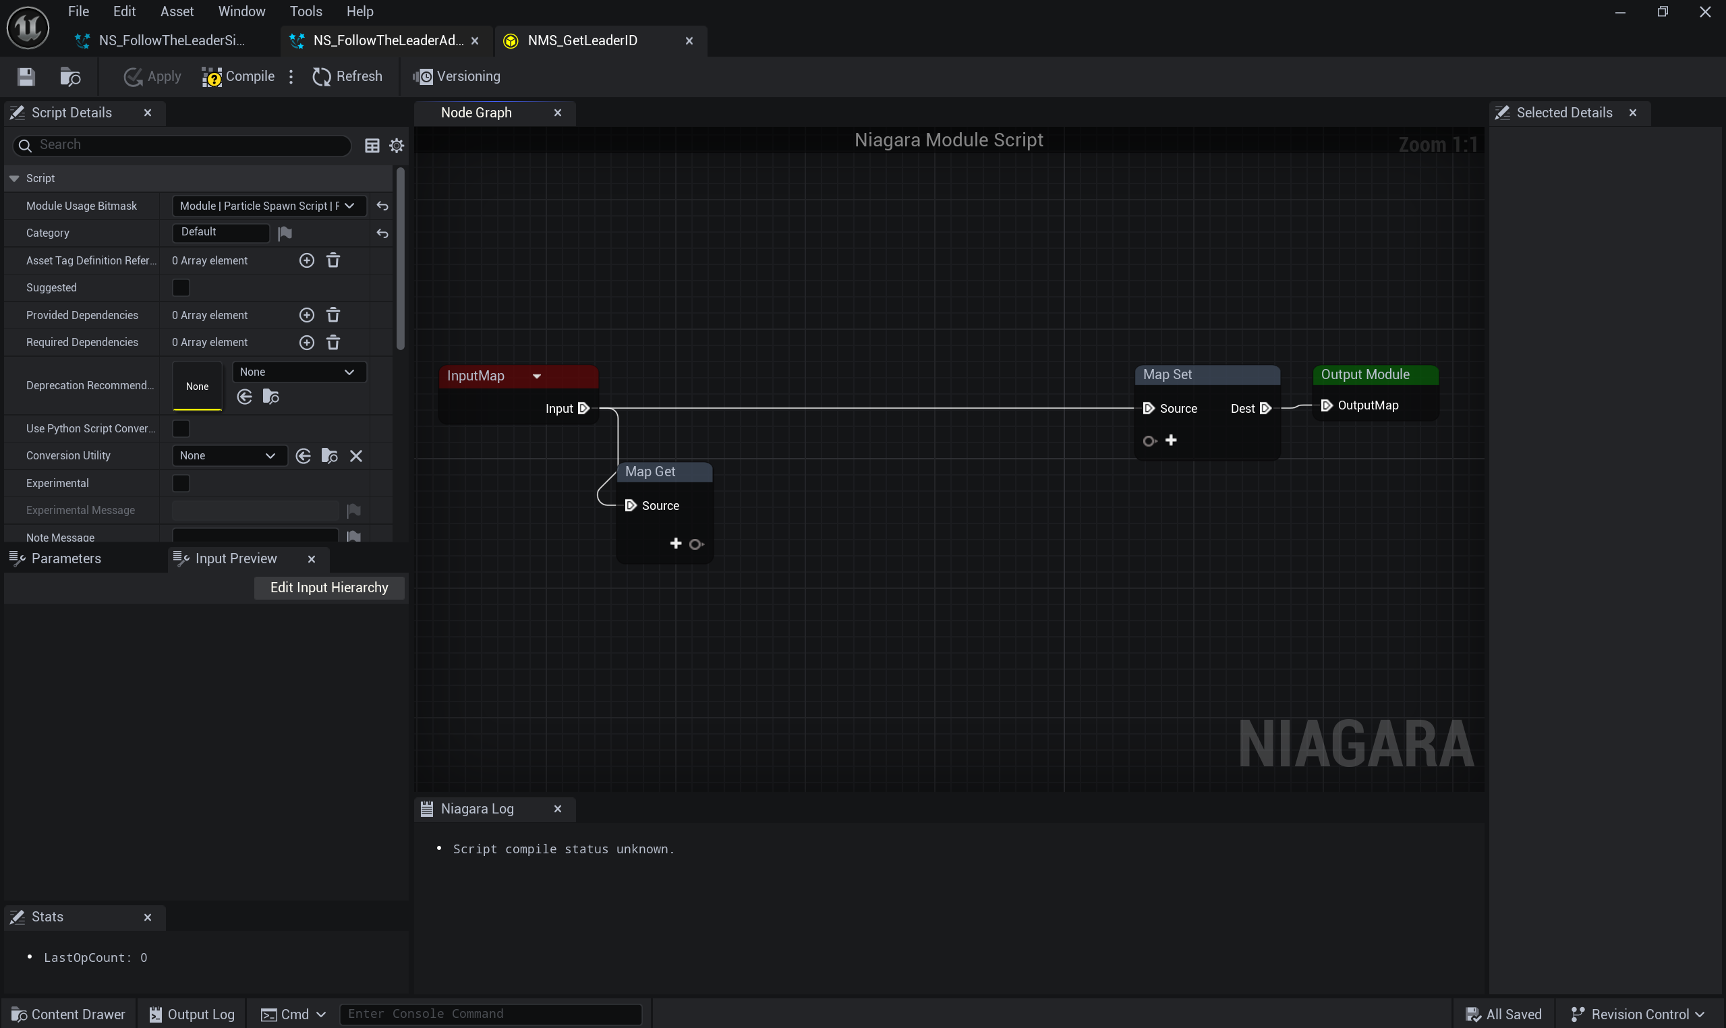This screenshot has height=1028, width=1726.
Task: Click the Edit Input Hierarchy button
Action: click(x=329, y=588)
